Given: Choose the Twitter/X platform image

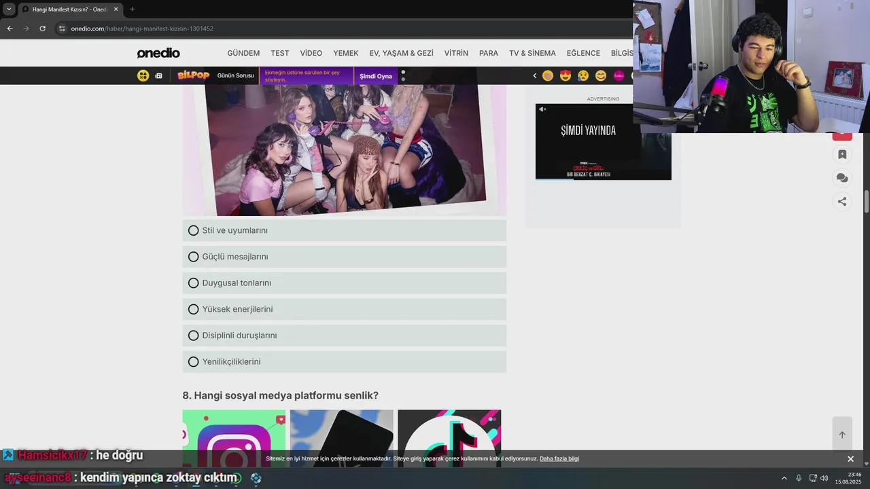Looking at the screenshot, I should tap(341, 438).
